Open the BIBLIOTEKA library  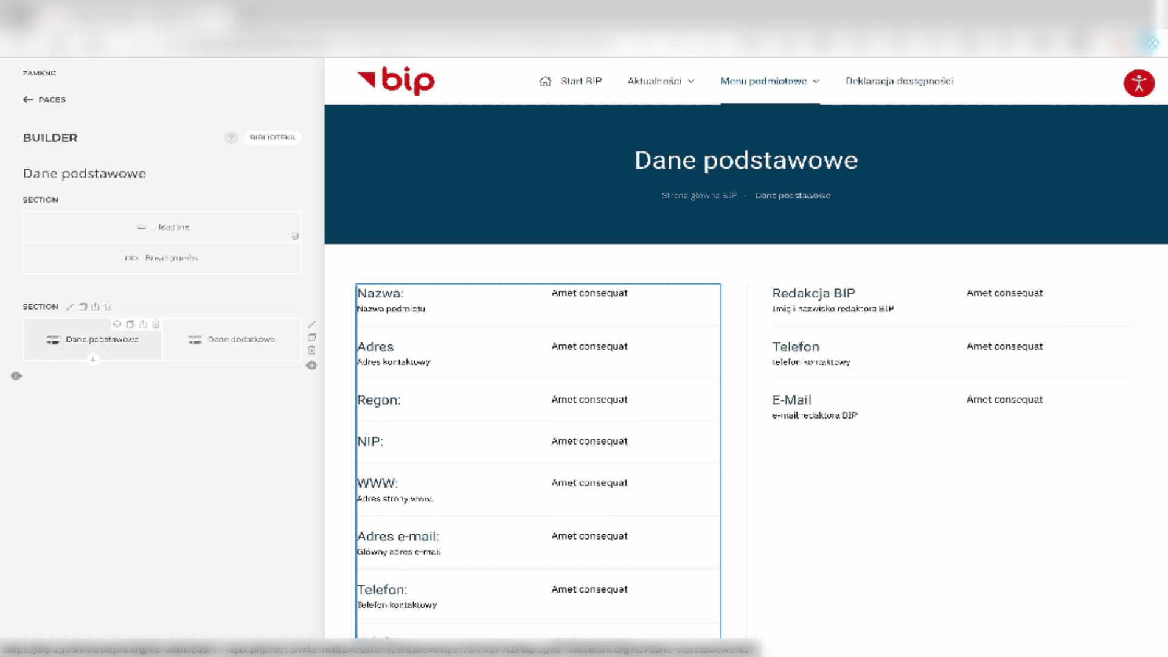(x=273, y=137)
